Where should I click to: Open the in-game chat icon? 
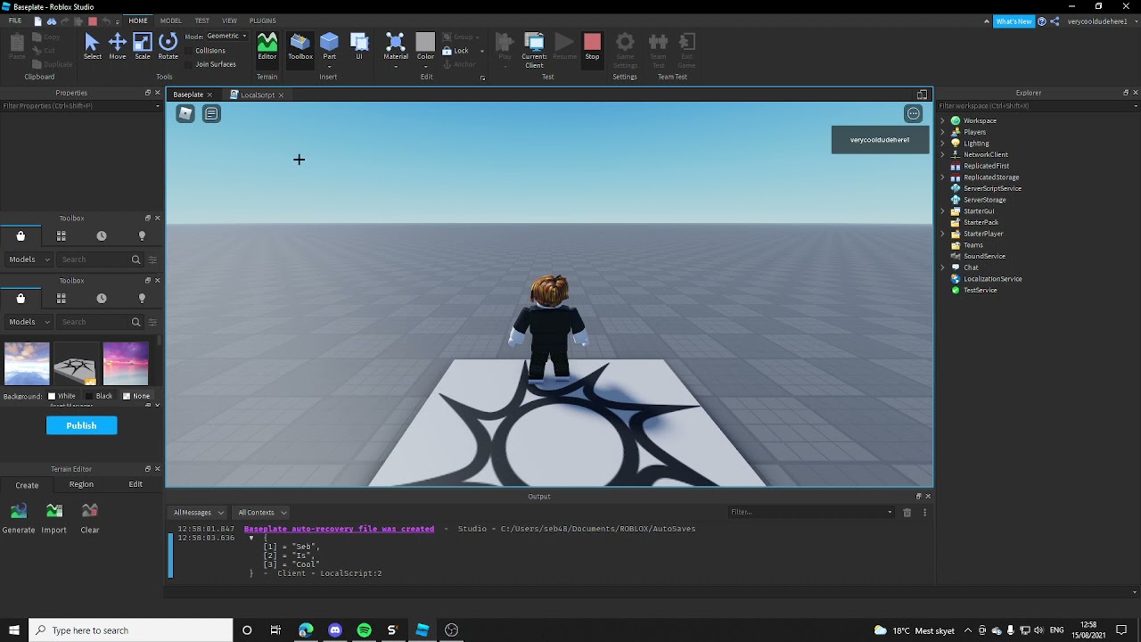(x=211, y=113)
